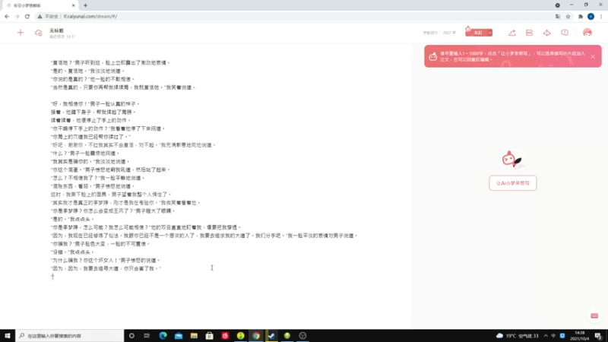Dismiss the pink hint banner
This screenshot has width=608, height=342.
coord(593,56)
